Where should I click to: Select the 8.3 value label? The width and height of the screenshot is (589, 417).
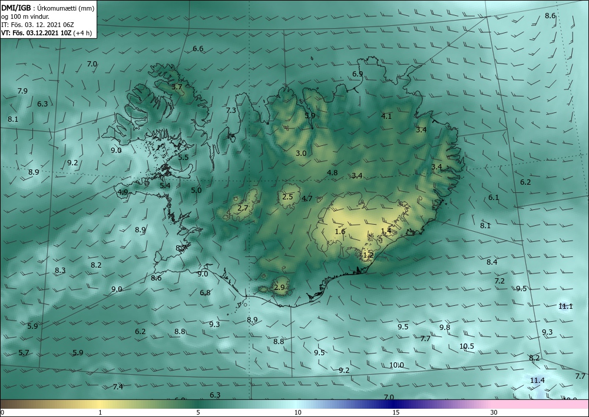point(60,271)
